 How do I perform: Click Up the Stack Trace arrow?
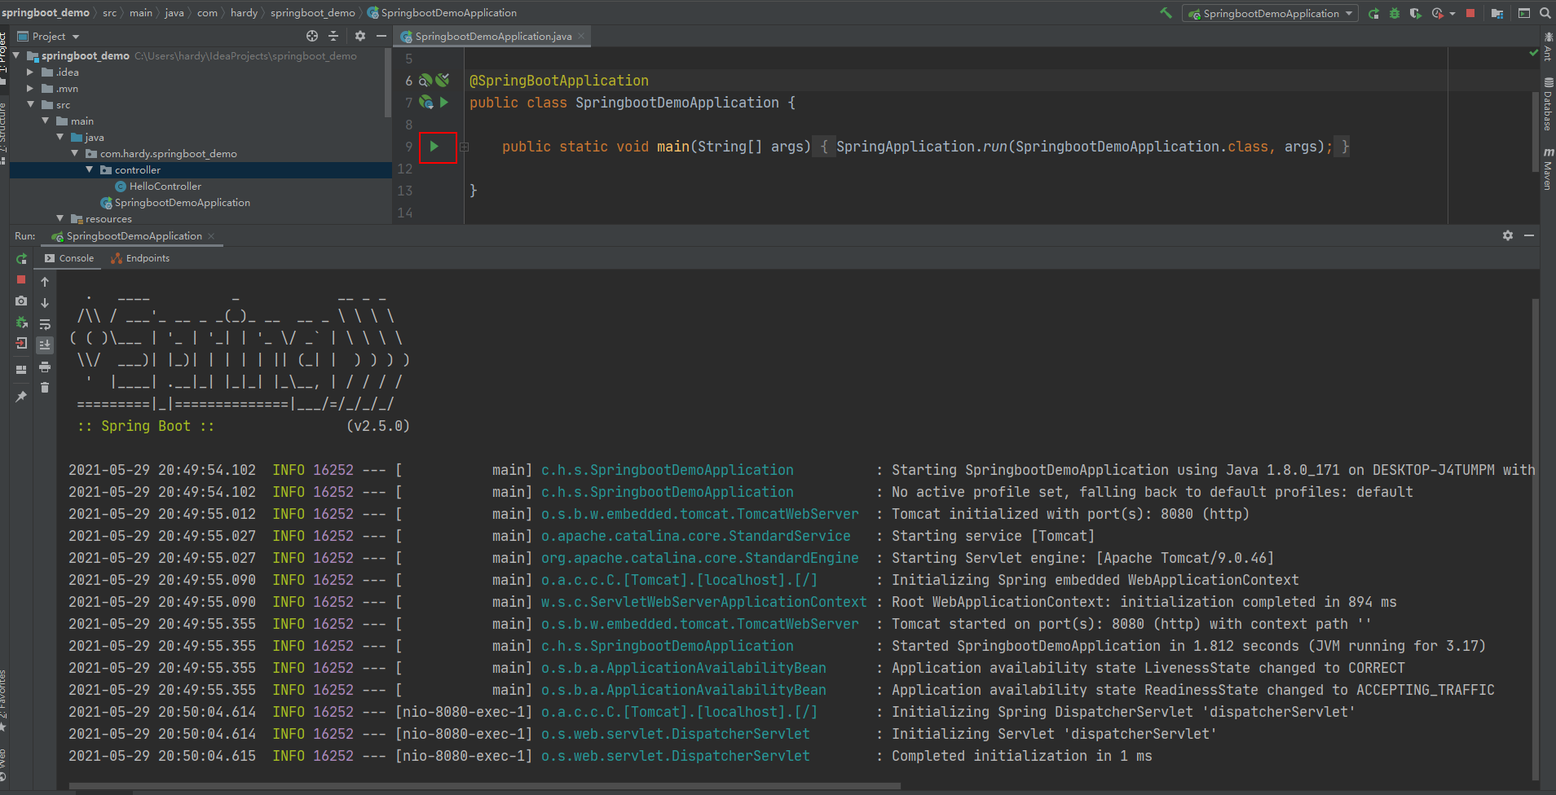(x=45, y=282)
